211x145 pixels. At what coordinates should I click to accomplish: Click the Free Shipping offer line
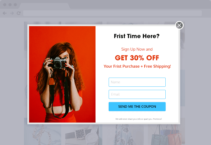coord(137,66)
